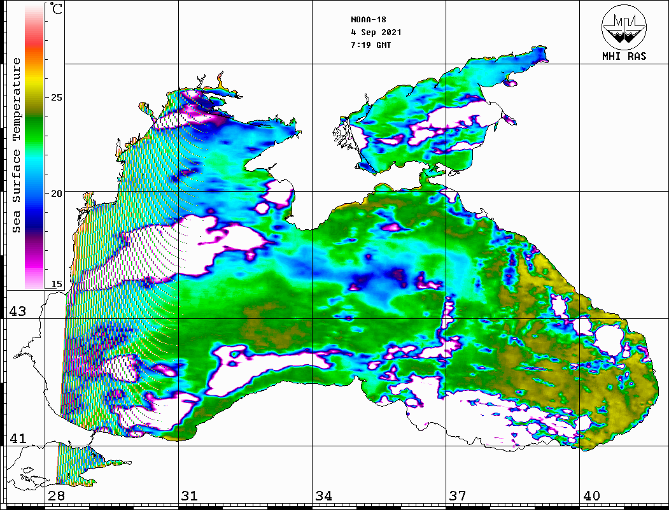Click longitude label 28
The width and height of the screenshot is (669, 510).
(56, 496)
